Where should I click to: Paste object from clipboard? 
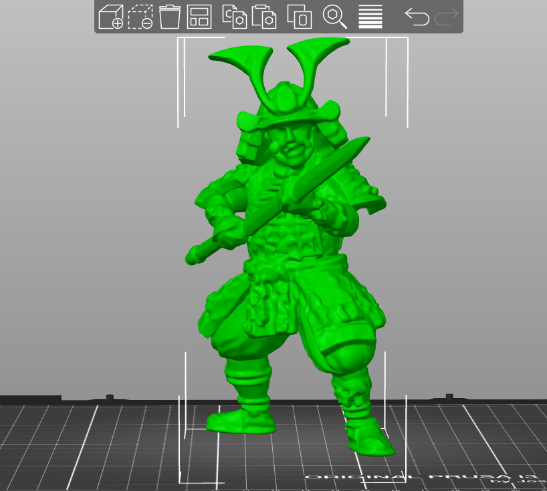[264, 17]
